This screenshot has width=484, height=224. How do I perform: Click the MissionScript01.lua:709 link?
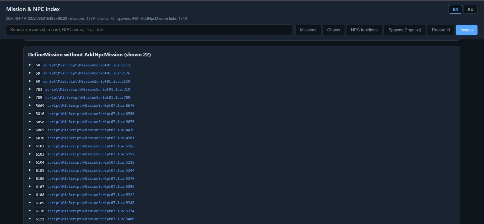[x=88, y=98]
